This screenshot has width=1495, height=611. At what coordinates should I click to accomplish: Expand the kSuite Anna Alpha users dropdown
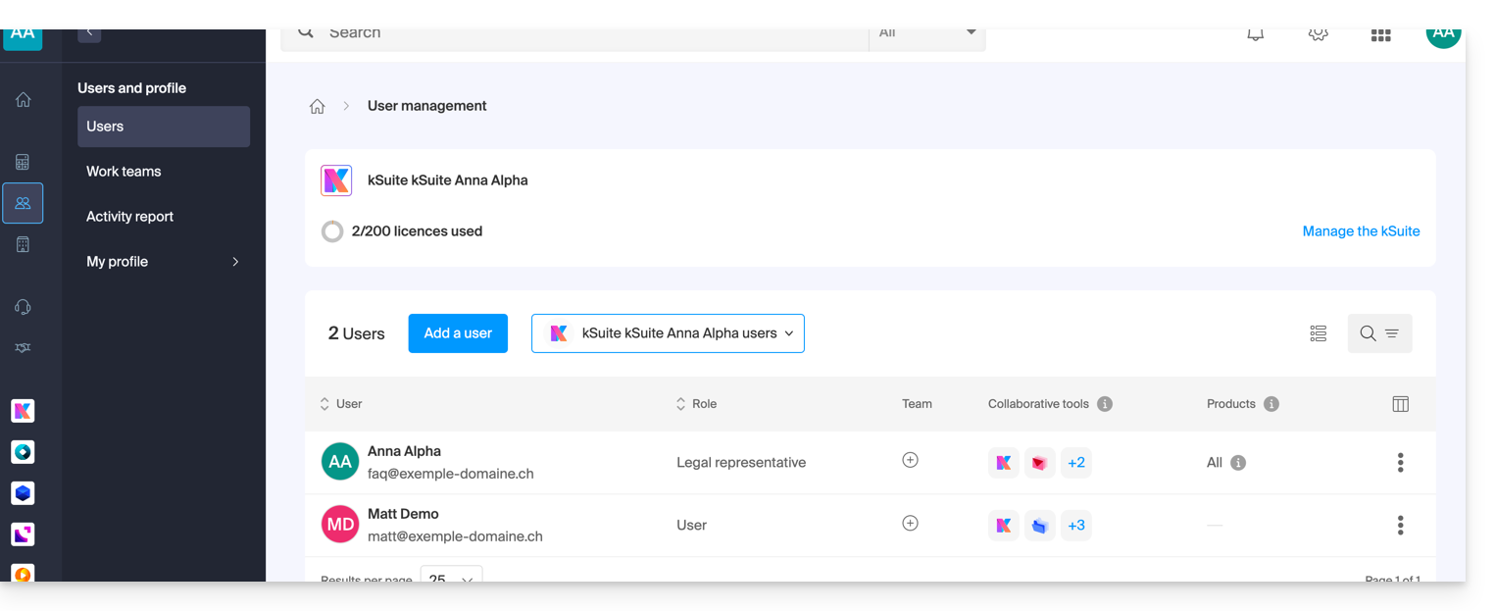click(668, 333)
